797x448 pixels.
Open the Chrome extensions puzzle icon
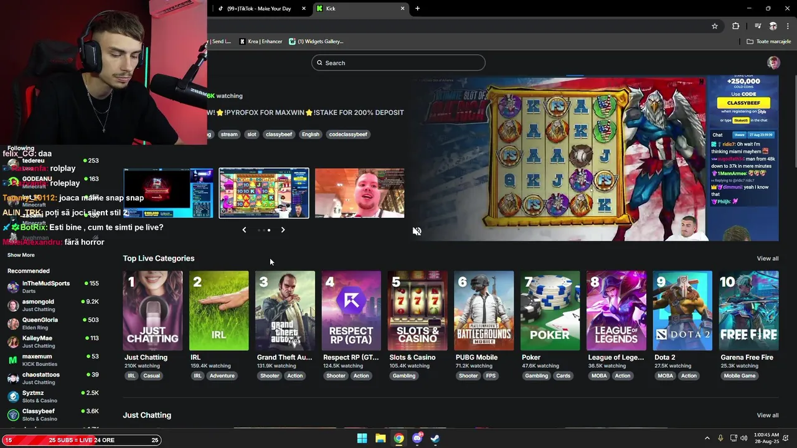736,26
